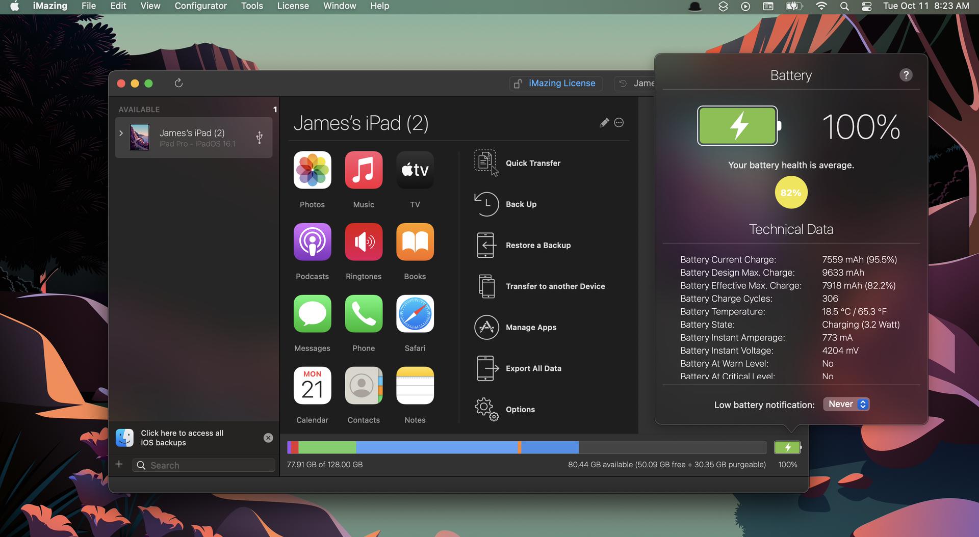Click battery icon beside storage bar
The height and width of the screenshot is (537, 979).
click(x=788, y=447)
